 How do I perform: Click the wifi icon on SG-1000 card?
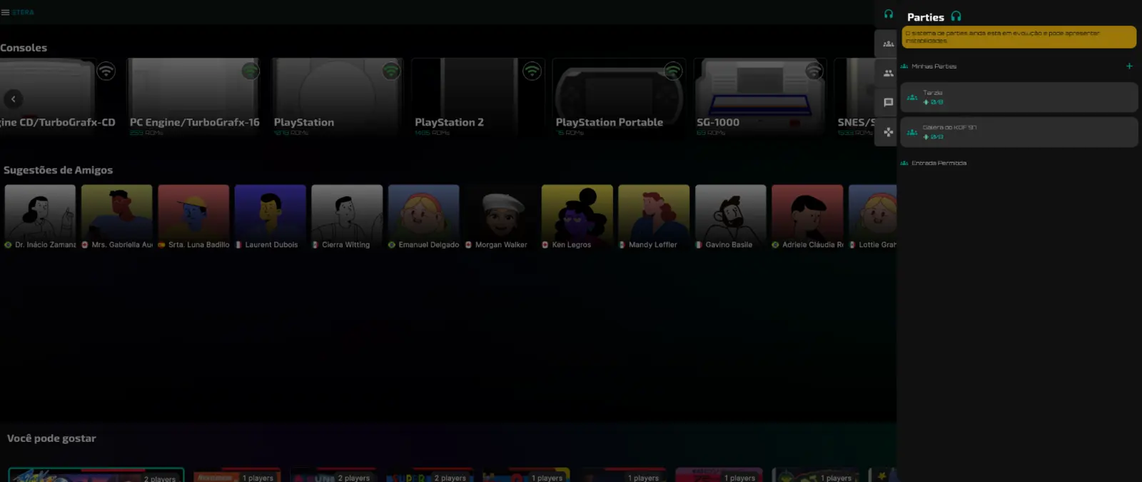click(x=814, y=71)
